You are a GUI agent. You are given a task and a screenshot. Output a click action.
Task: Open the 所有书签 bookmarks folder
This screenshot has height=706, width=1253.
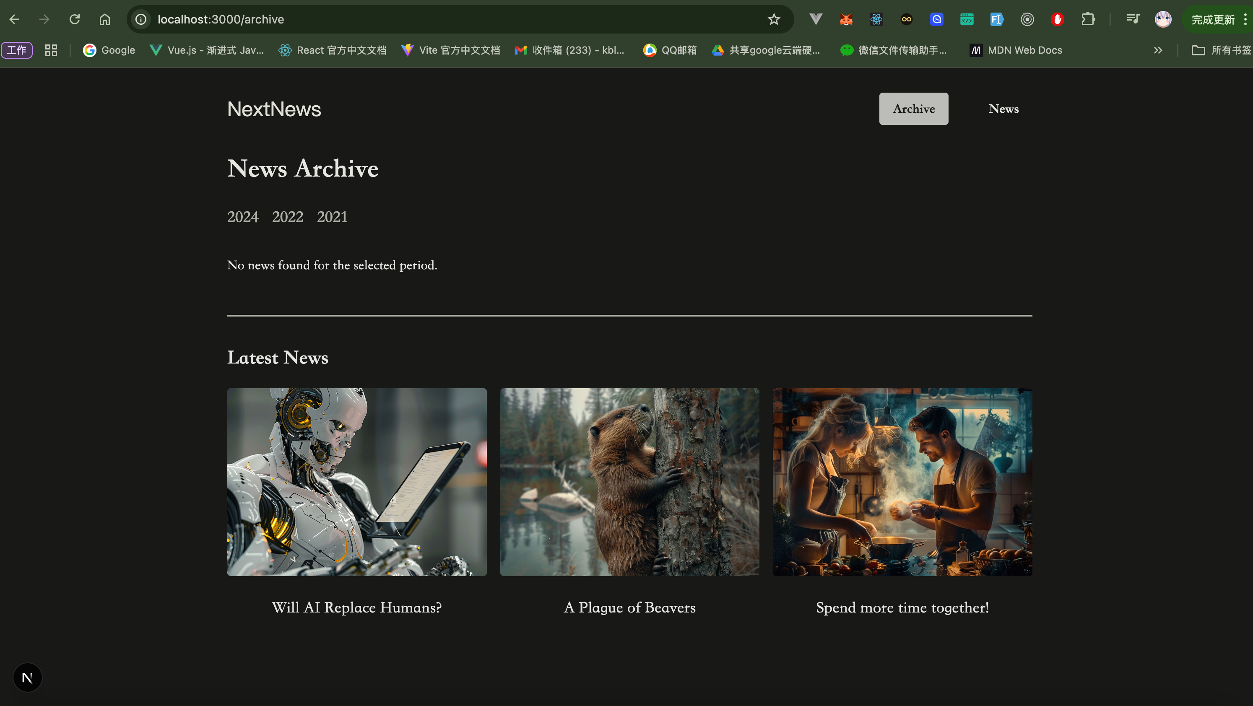[x=1221, y=50]
